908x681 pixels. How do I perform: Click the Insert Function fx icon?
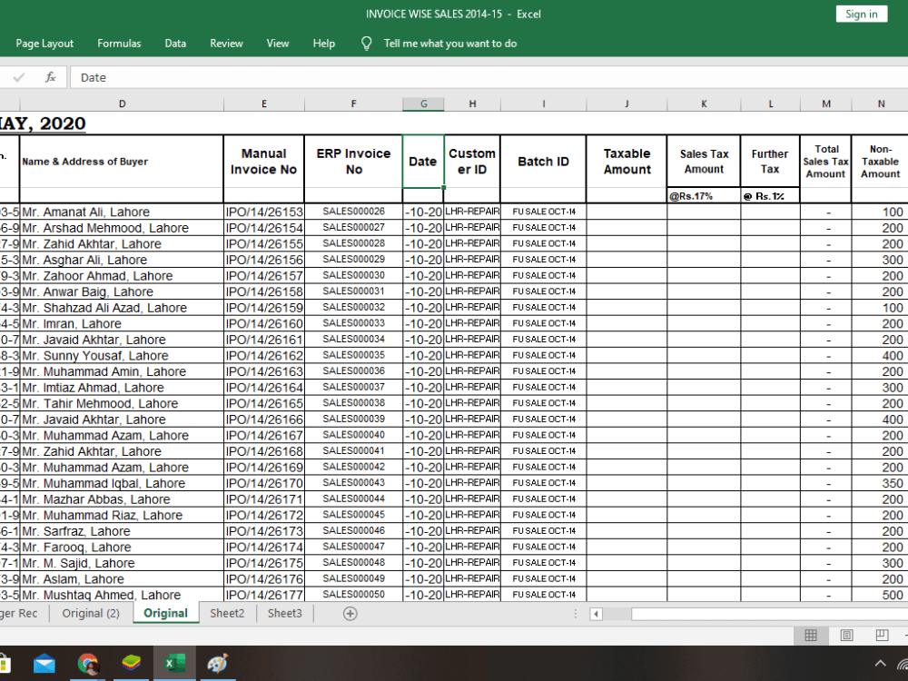pos(50,77)
